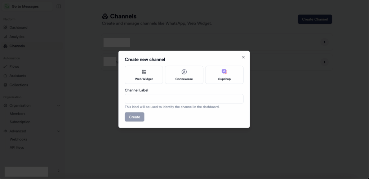
Task: Expand the first channel row arrow
Action: click(x=324, y=42)
